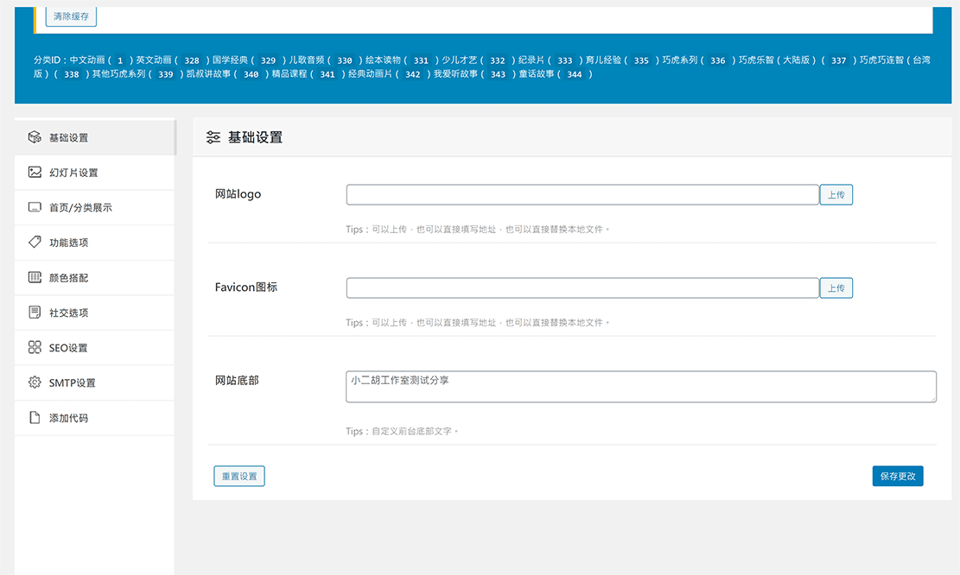This screenshot has width=960, height=575.
Task: Click the 清除缓存 button at the top
Action: pyautogui.click(x=69, y=16)
